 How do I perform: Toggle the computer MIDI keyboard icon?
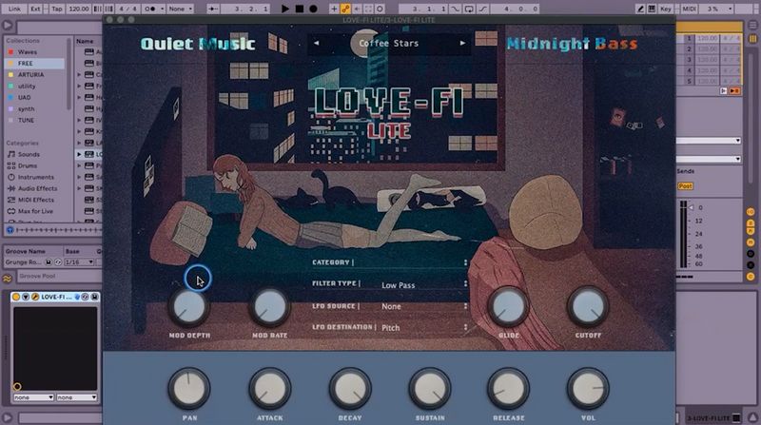click(x=652, y=9)
